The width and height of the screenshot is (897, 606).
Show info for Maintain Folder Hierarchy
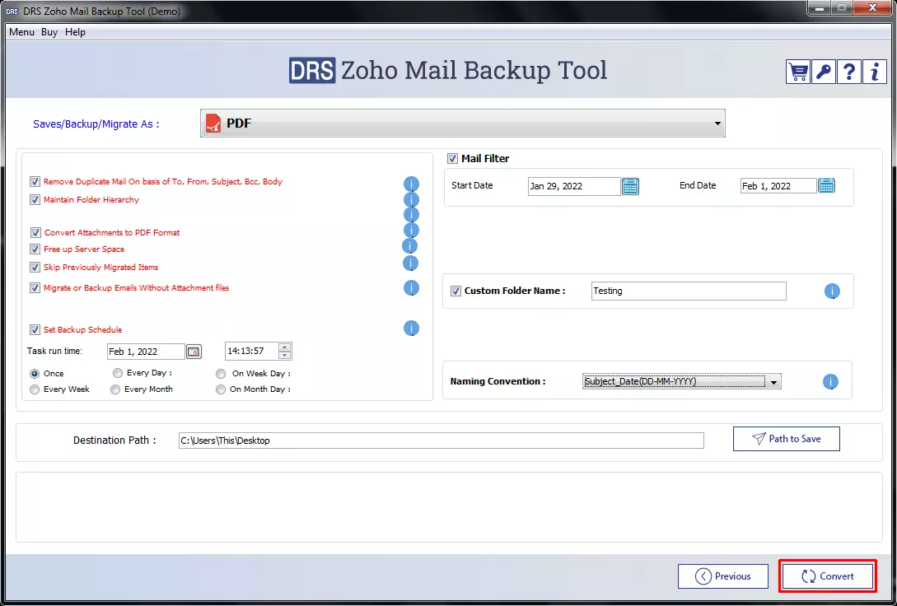point(411,200)
